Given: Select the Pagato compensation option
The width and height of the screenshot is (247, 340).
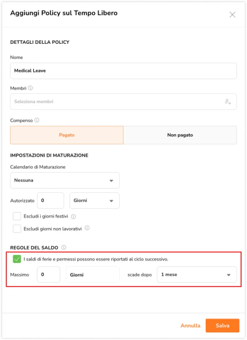Looking at the screenshot, I should (x=67, y=135).
